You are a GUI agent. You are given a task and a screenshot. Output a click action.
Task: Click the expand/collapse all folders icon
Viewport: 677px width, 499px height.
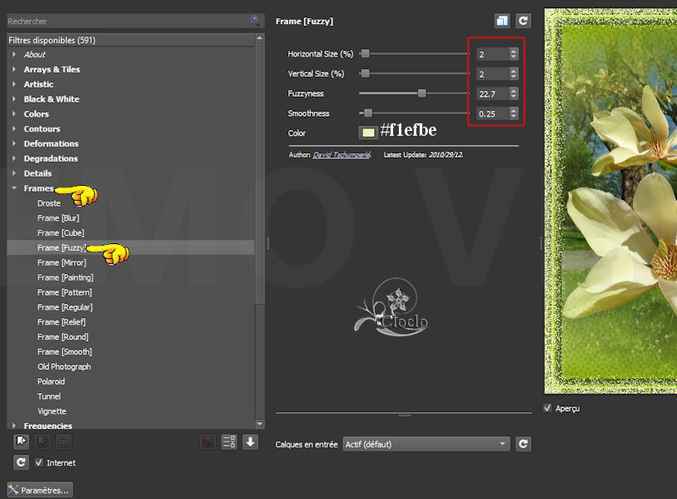click(229, 442)
